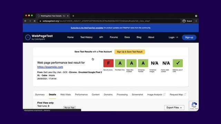This screenshot has height=124, width=221.
Task: Click the reCAPTCHA badge
Action: click(194, 106)
